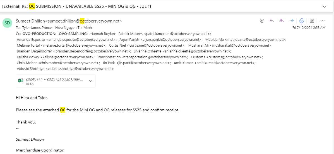Open the Copilot icon in message toolbar

[x=301, y=21]
